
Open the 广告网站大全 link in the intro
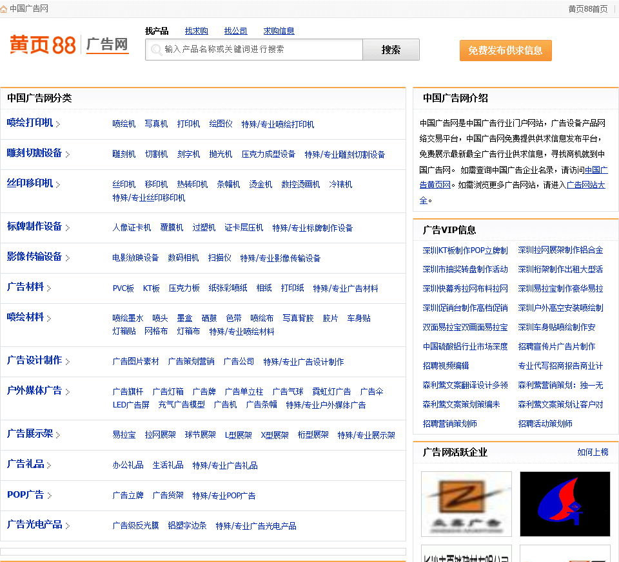[x=586, y=185]
